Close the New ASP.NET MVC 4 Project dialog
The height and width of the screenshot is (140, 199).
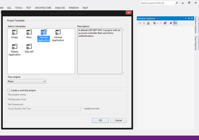tap(129, 13)
